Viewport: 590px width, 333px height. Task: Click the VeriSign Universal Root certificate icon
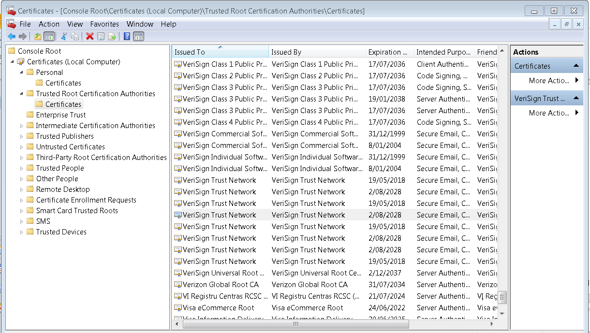pyautogui.click(x=178, y=273)
